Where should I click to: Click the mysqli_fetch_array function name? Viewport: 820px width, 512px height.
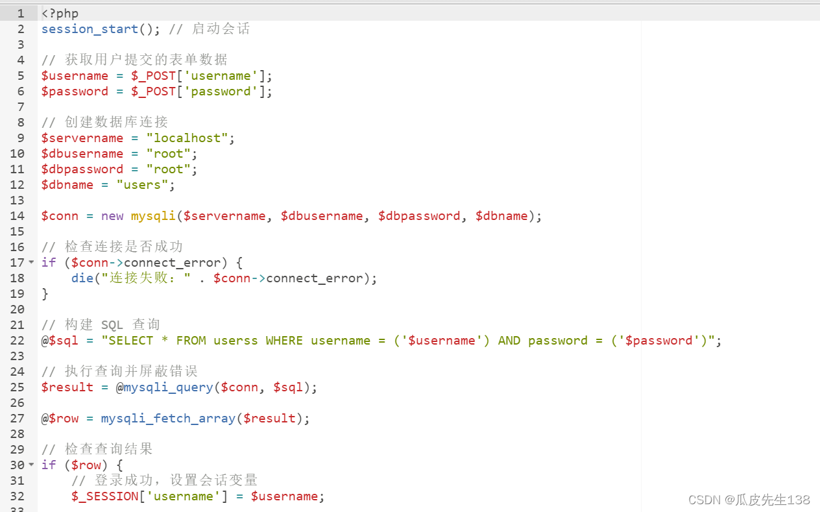(167, 418)
